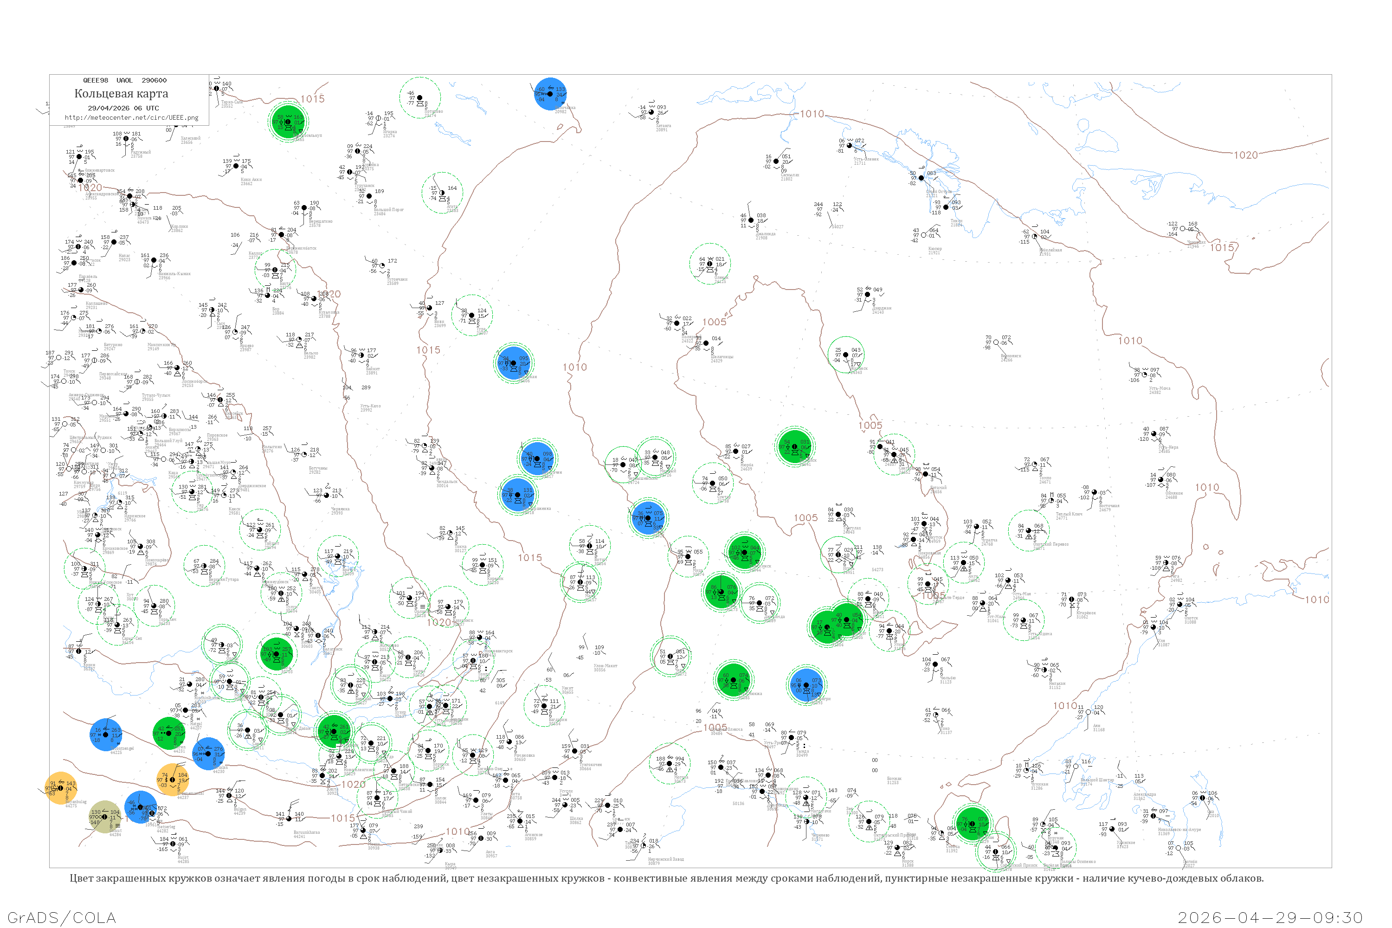Click the Джалинда 21908 station marker
Image resolution: width=1392 pixels, height=928 pixels.
coord(751,220)
